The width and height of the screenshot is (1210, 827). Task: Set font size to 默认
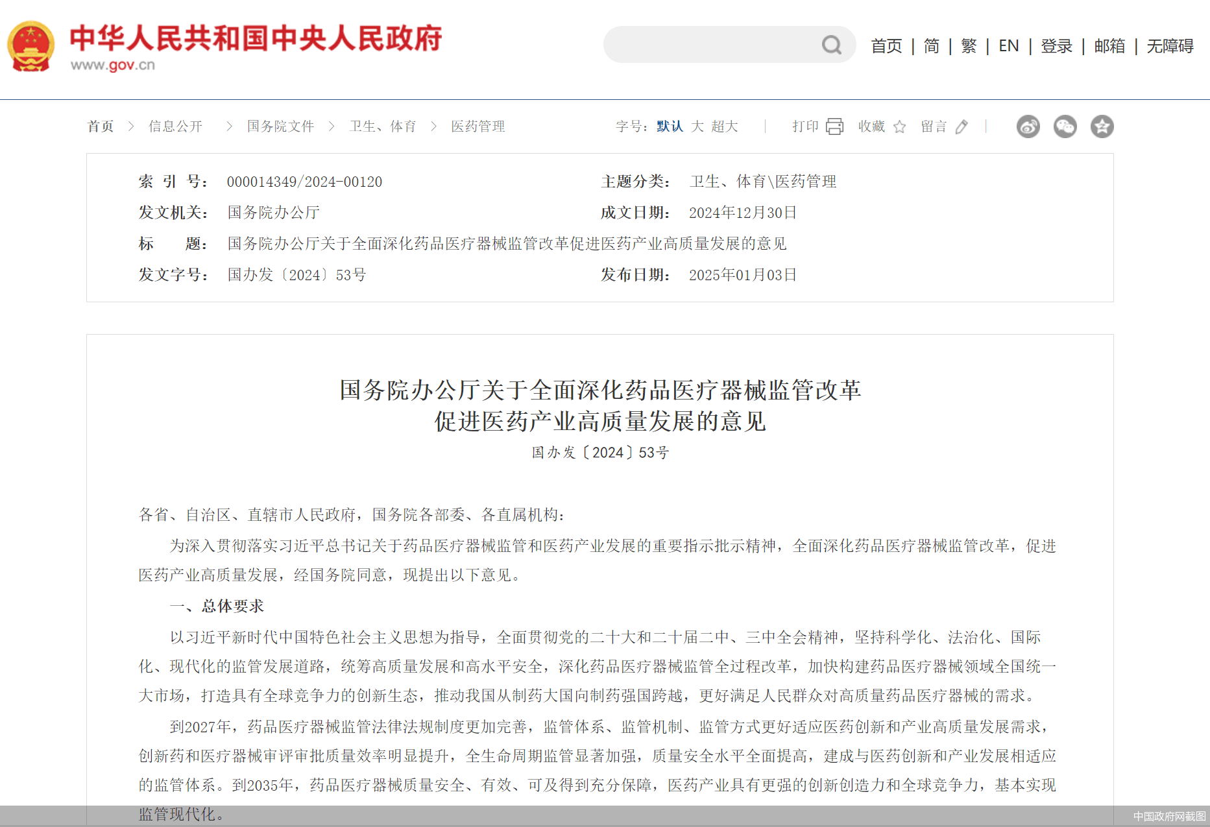(x=669, y=126)
